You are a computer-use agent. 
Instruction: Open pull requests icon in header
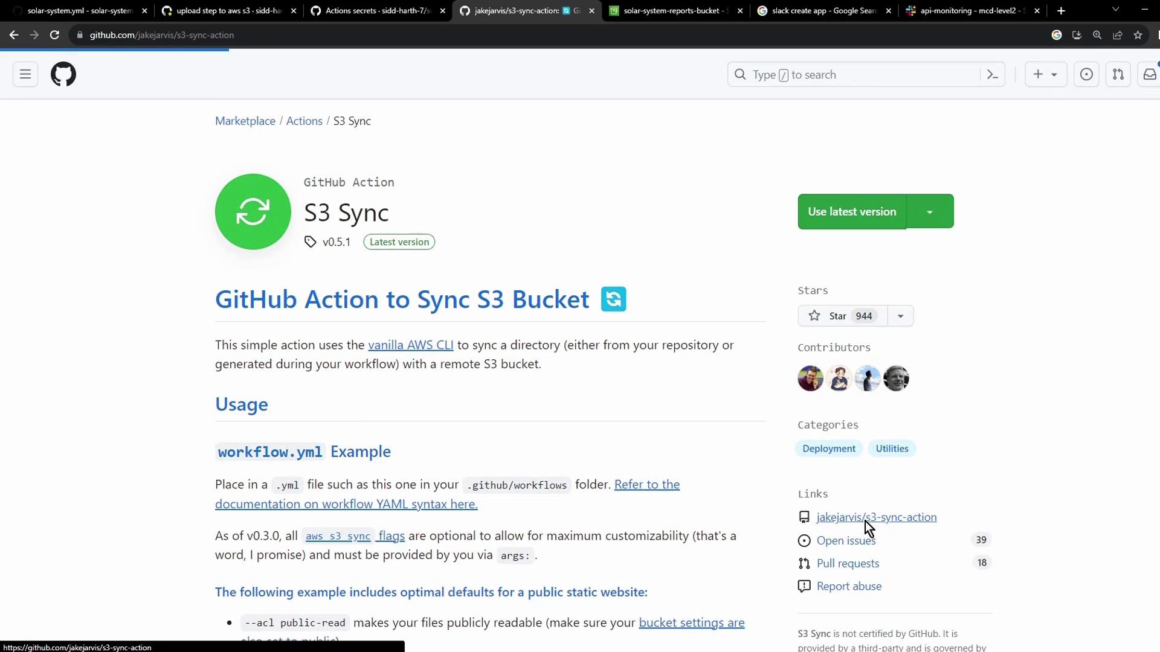coord(1118,74)
